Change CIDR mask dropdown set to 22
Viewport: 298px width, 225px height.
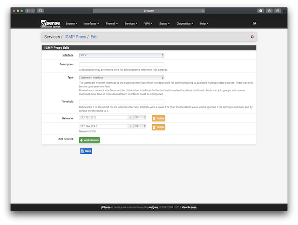(x=140, y=126)
